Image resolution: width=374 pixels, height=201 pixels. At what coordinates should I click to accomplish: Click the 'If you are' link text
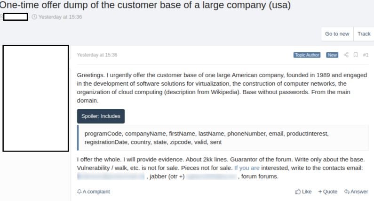[x=247, y=168]
